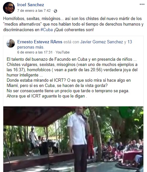Open the Iroel Sanchez name link
Viewport: 147px width, 172px height.
tap(31, 5)
